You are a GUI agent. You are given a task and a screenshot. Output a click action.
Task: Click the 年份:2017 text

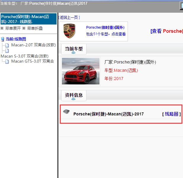[114, 79]
